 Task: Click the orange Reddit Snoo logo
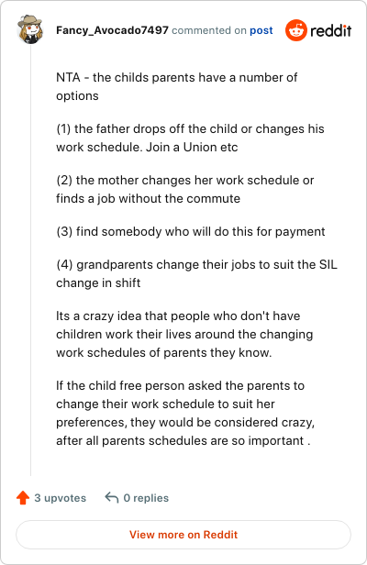click(x=296, y=30)
